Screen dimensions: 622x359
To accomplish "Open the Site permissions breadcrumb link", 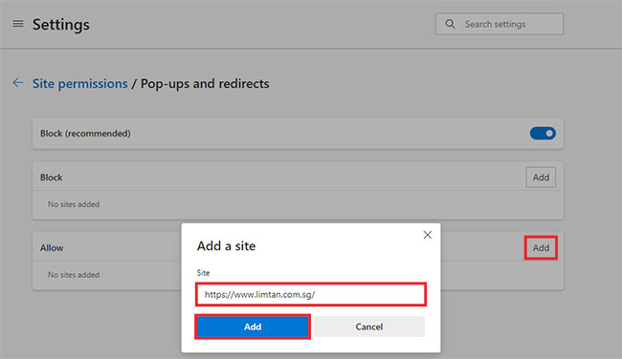I will (x=79, y=83).
